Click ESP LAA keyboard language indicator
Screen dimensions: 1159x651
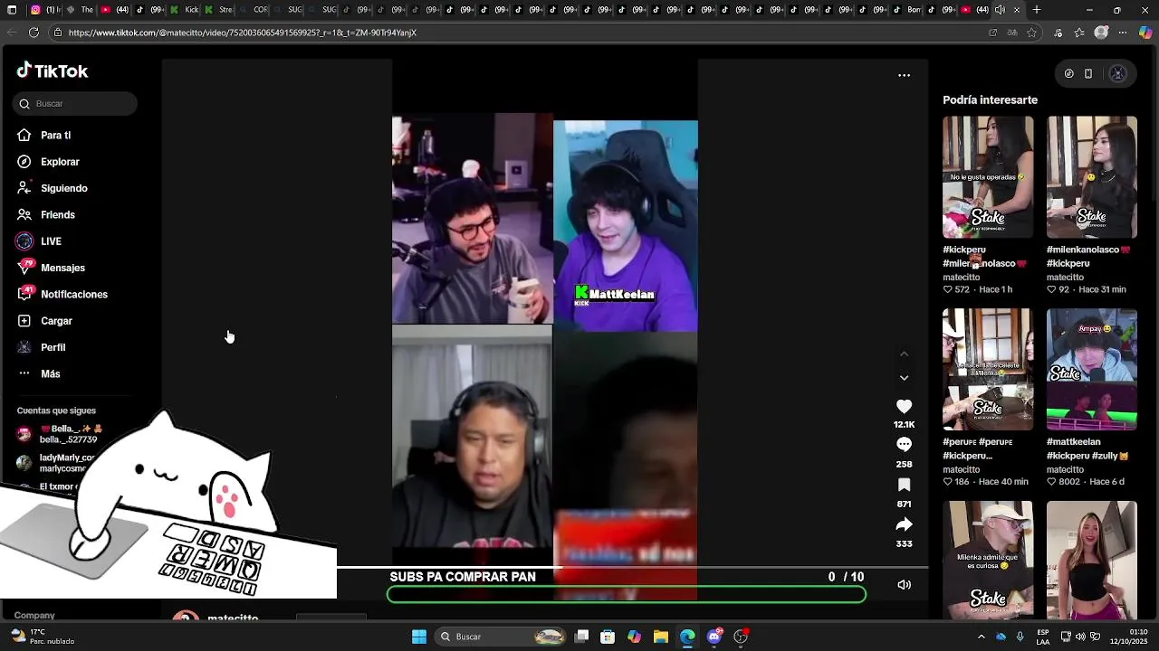[x=1043, y=637]
